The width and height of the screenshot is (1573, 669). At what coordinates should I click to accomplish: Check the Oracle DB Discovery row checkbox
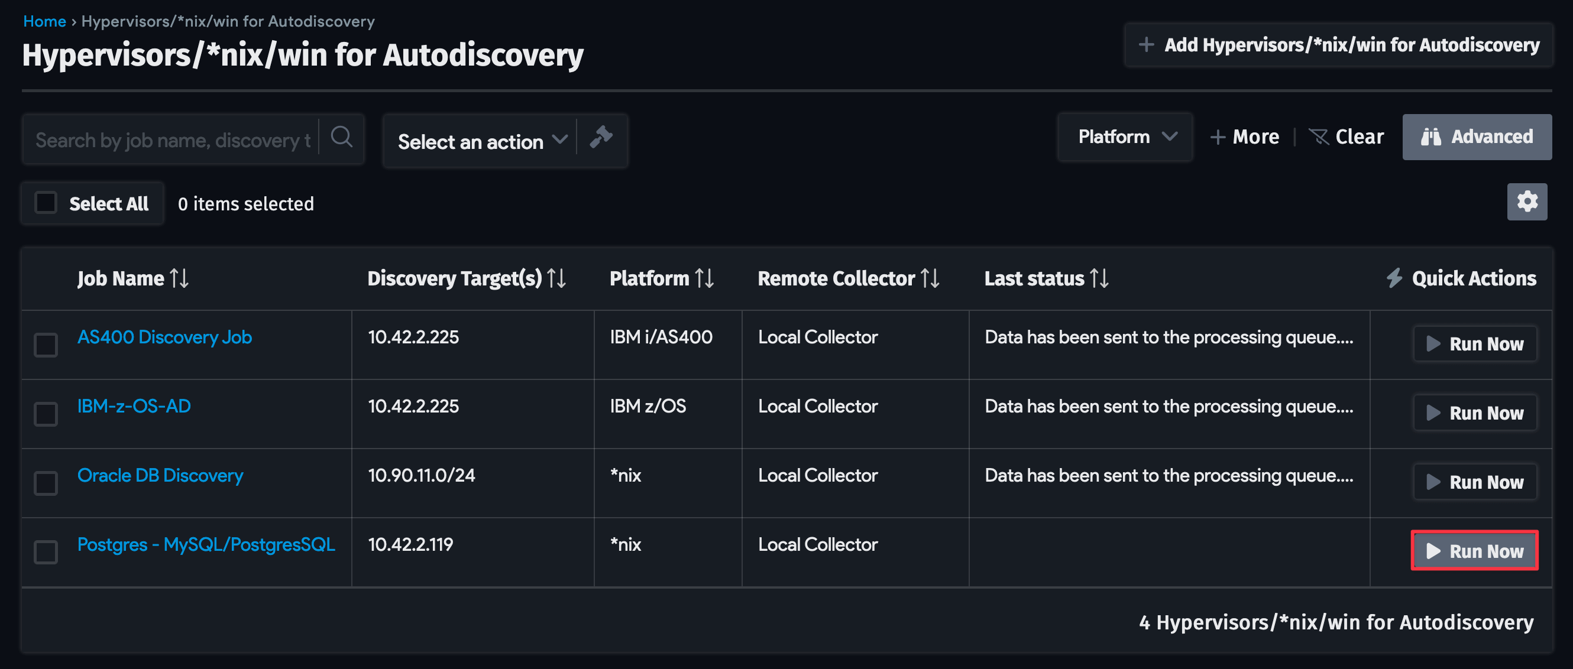click(45, 483)
